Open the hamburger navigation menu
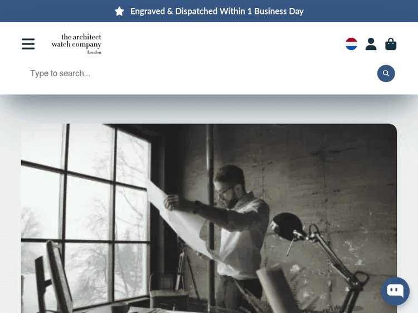This screenshot has height=313, width=418. tap(28, 44)
